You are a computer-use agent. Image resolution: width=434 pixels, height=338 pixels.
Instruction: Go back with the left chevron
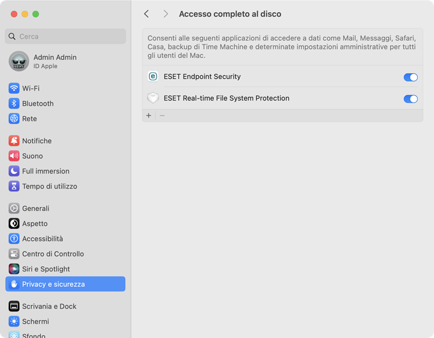[147, 14]
